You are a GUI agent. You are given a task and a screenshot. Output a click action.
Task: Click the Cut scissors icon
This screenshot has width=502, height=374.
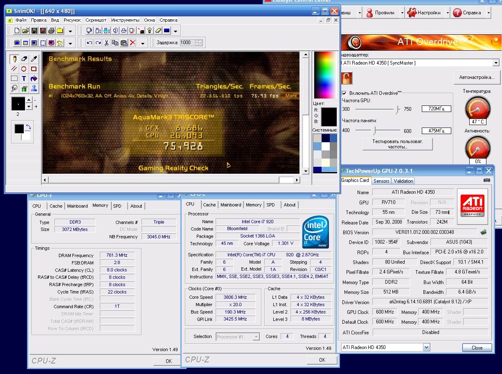pyautogui.click(x=107, y=43)
